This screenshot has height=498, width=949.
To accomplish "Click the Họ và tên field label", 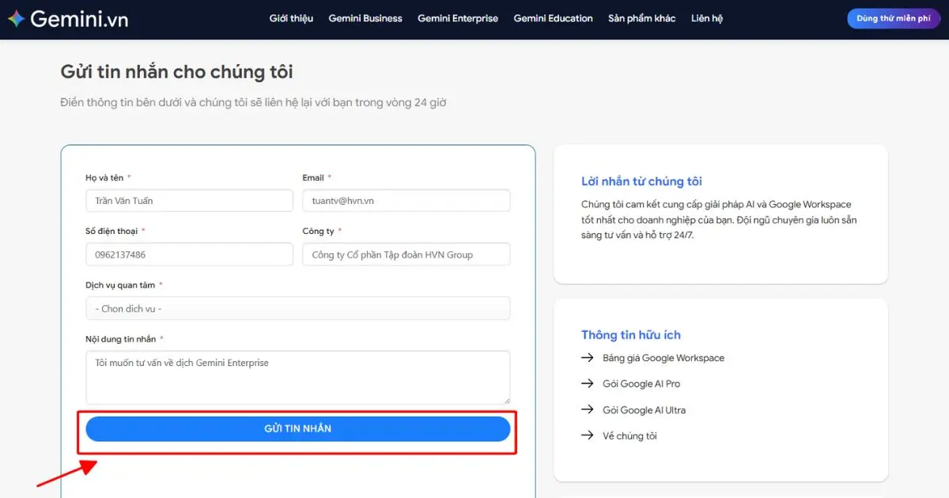I will coord(104,178).
